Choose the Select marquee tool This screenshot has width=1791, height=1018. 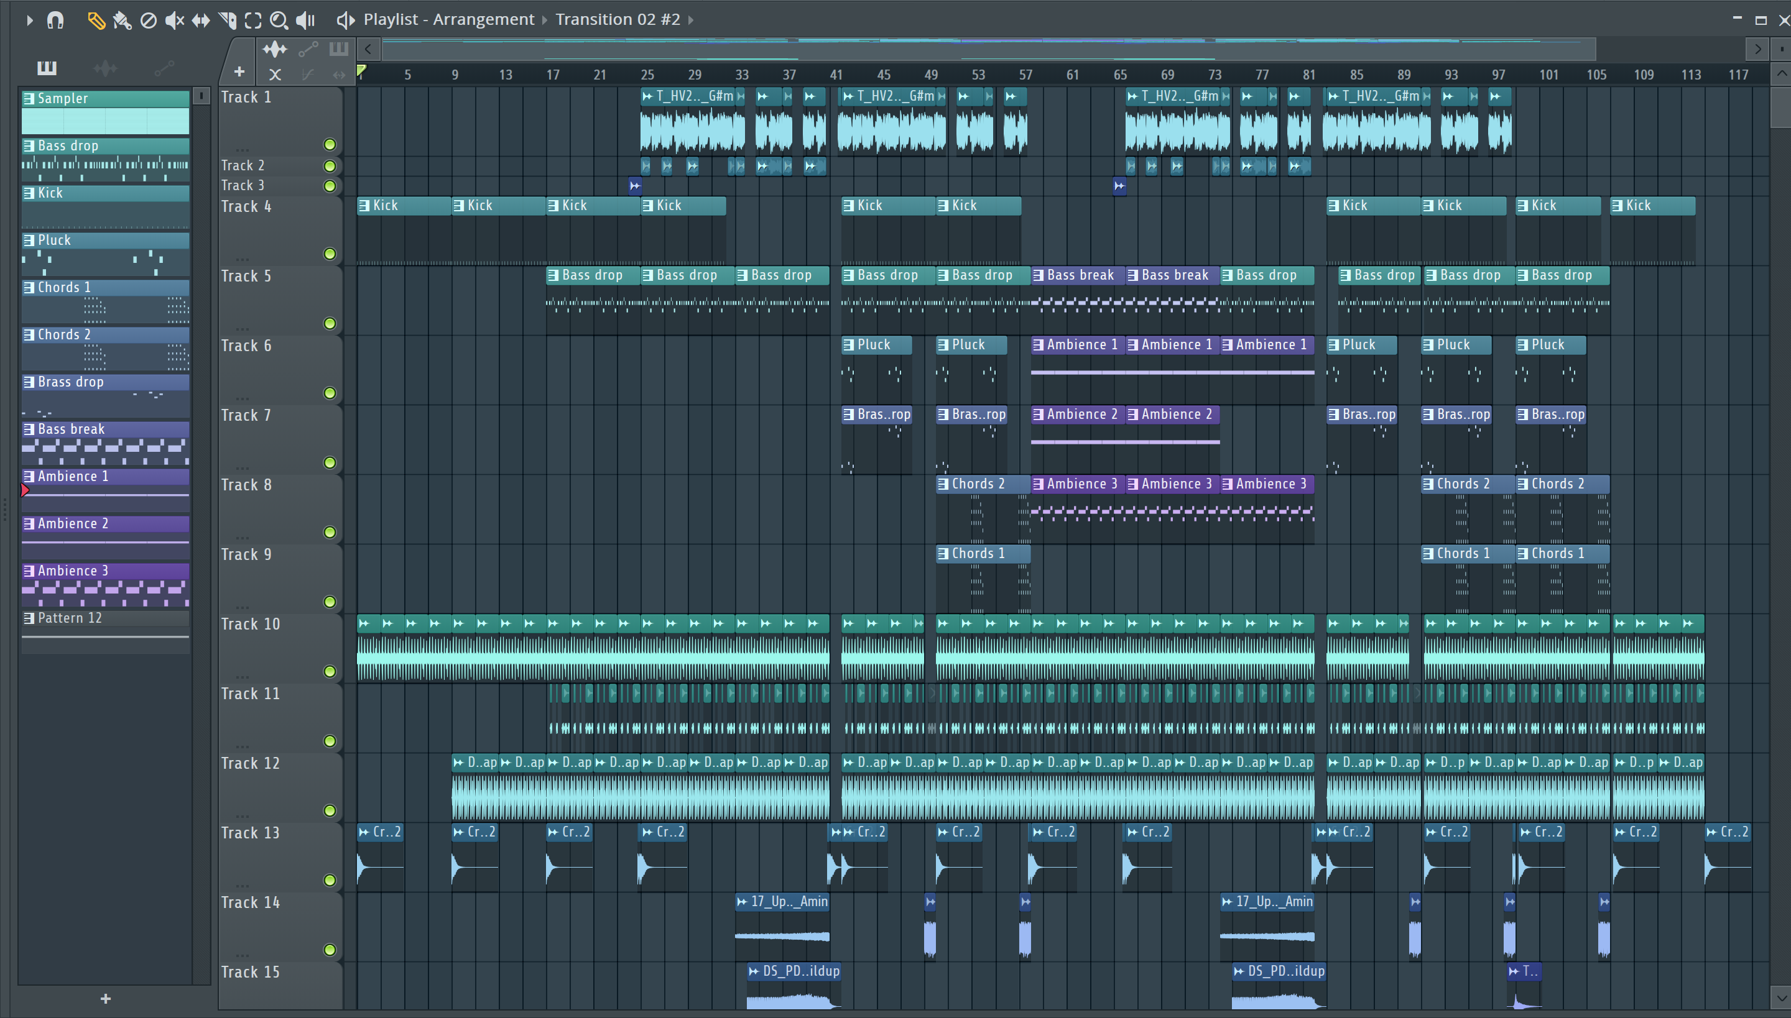(253, 21)
